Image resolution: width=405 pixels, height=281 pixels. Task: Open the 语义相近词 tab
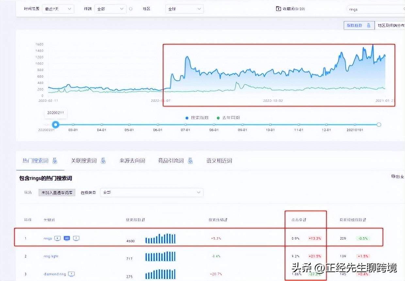(219, 161)
